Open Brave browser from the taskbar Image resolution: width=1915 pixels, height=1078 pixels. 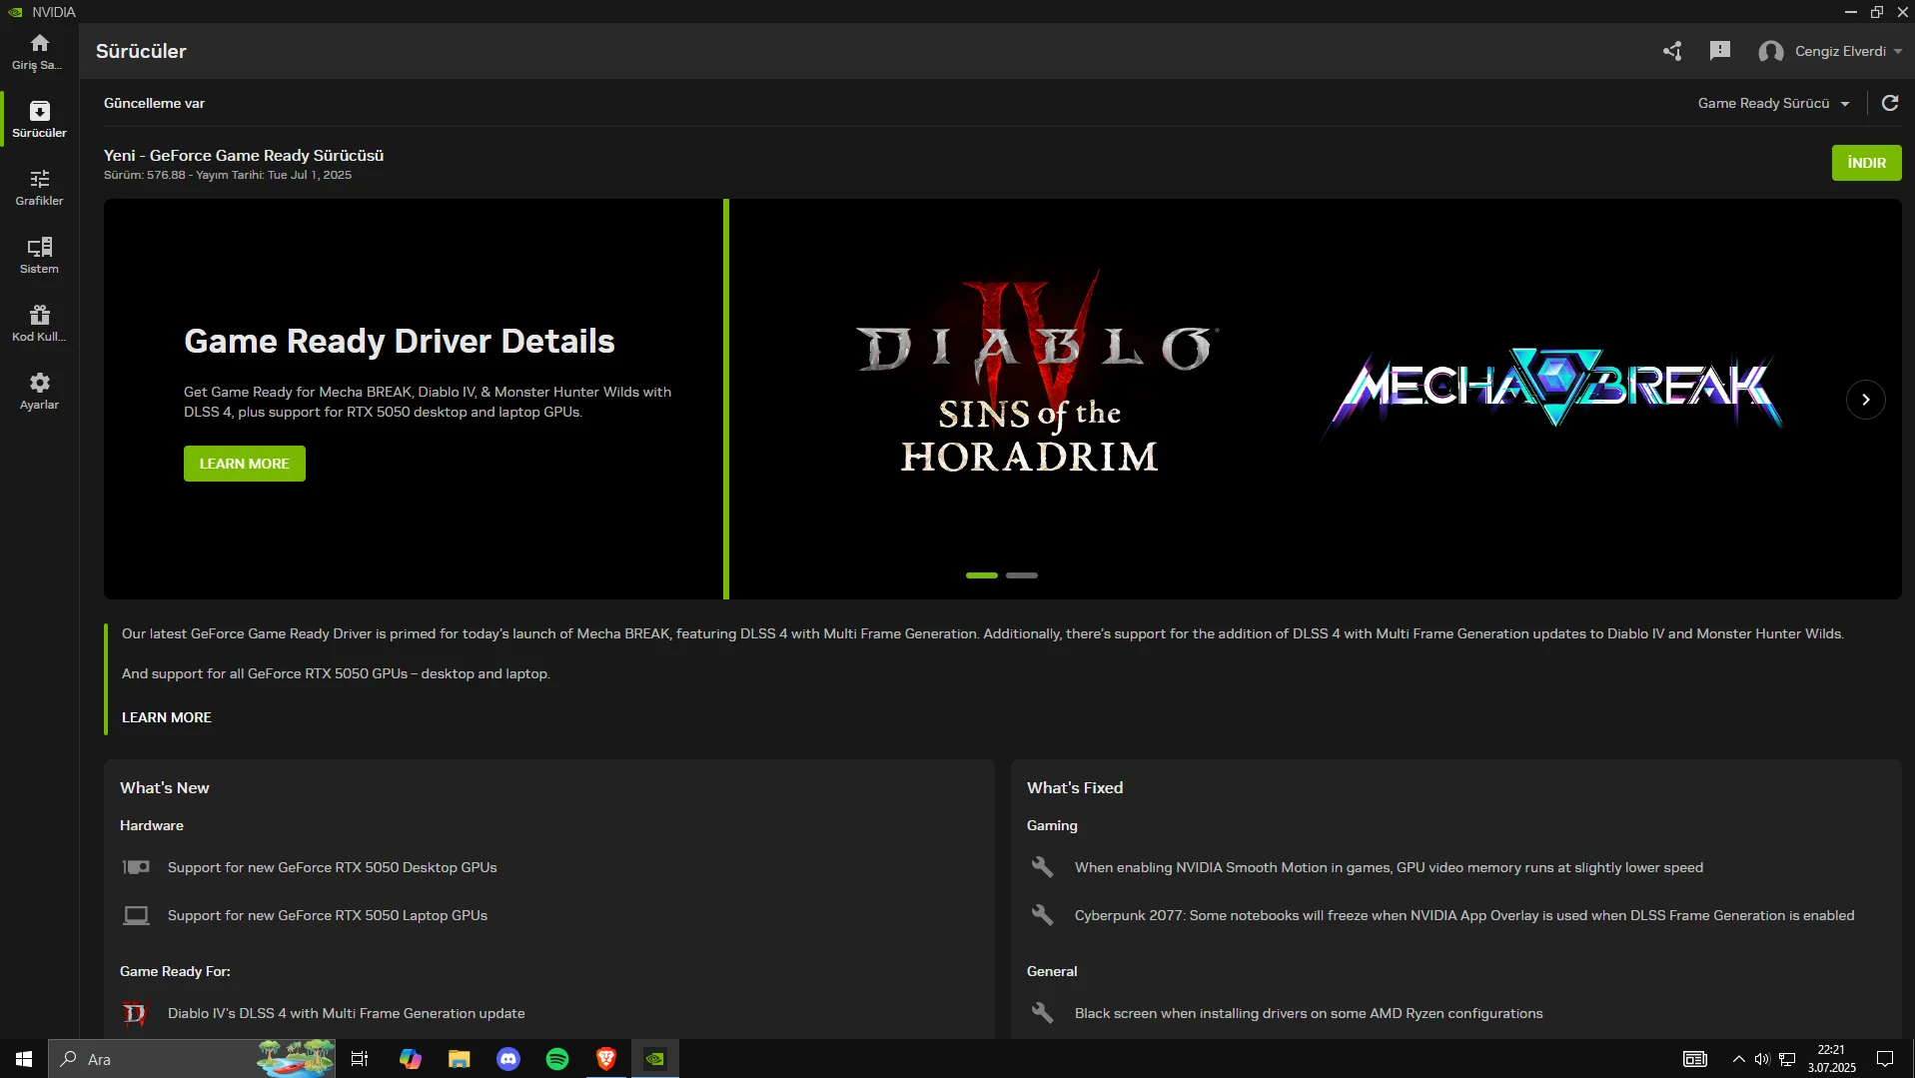click(606, 1059)
